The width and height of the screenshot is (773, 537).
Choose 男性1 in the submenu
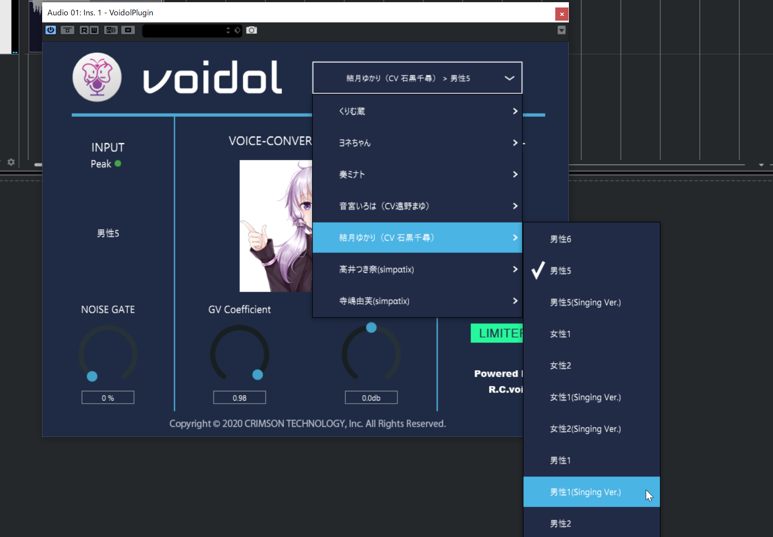(x=592, y=460)
